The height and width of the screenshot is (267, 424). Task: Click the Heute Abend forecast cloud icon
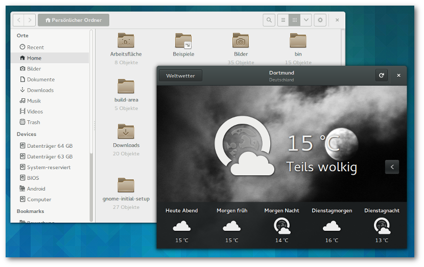(181, 226)
